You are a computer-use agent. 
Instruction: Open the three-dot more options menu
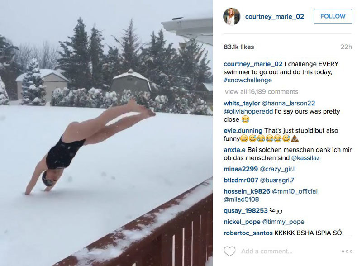coord(347,251)
